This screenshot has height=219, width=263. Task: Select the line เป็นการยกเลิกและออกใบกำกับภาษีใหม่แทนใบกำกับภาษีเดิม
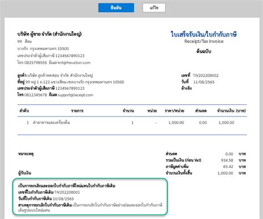[x=67, y=186]
